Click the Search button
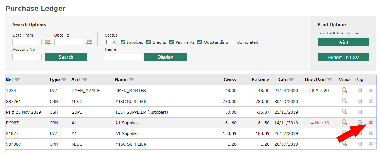The height and width of the screenshot is (153, 380). click(66, 57)
